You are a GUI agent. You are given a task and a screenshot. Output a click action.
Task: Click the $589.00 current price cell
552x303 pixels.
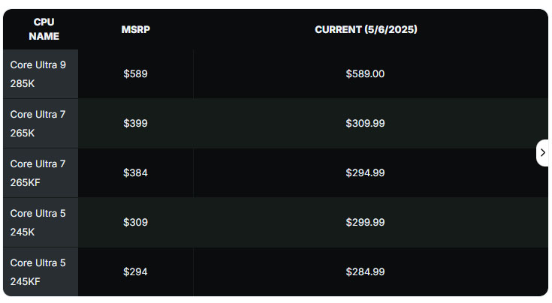click(365, 73)
